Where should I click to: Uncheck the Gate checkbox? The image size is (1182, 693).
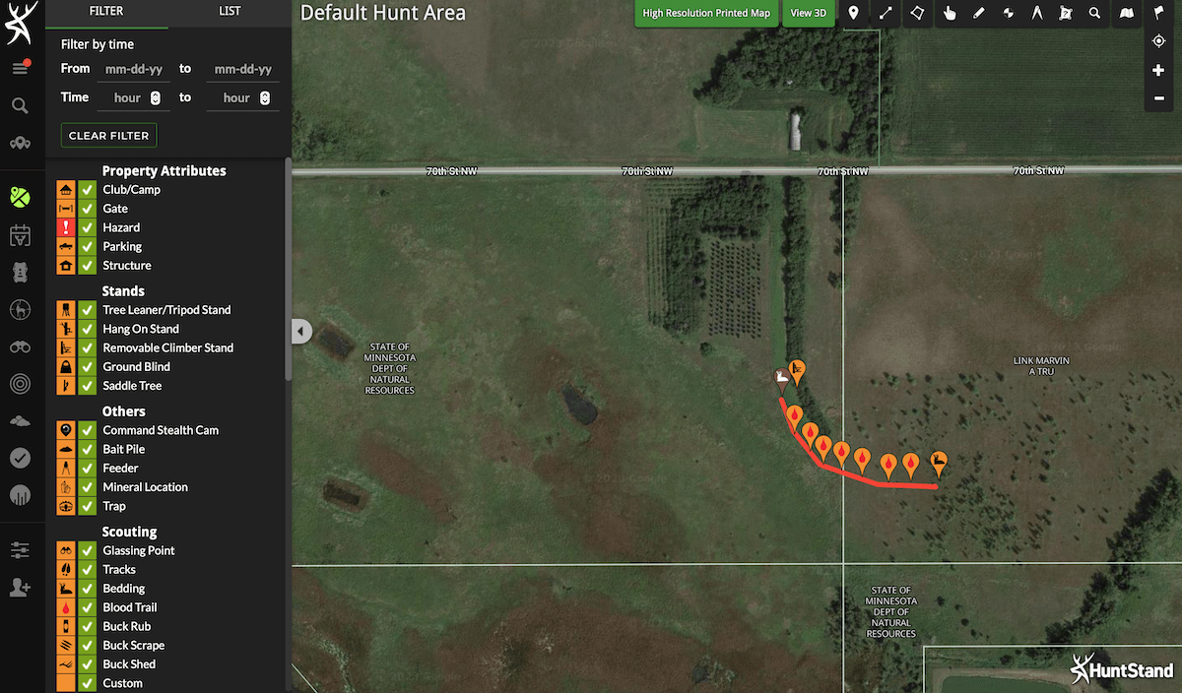tap(87, 209)
